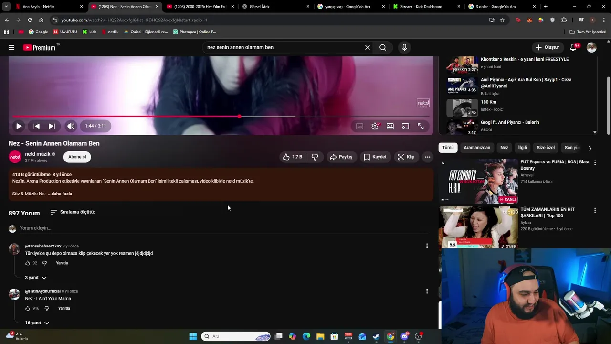Viewport: 611px width, 344px height.
Task: Like the comment with 916 likes
Action: [x=27, y=308]
